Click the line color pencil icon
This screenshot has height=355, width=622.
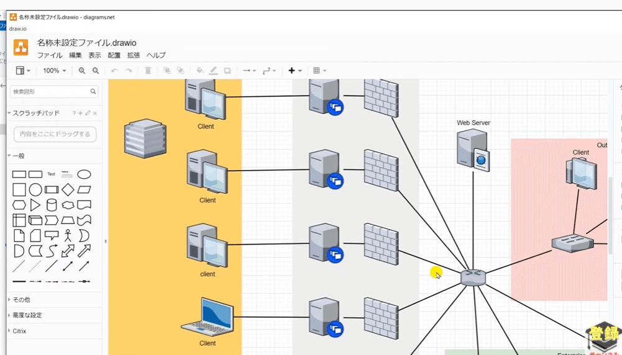click(213, 71)
